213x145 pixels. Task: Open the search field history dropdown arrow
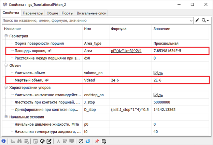click(x=191, y=21)
